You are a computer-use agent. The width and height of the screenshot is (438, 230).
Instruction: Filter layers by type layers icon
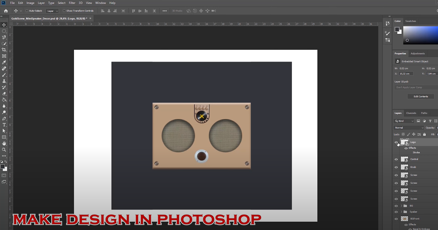(x=430, y=121)
